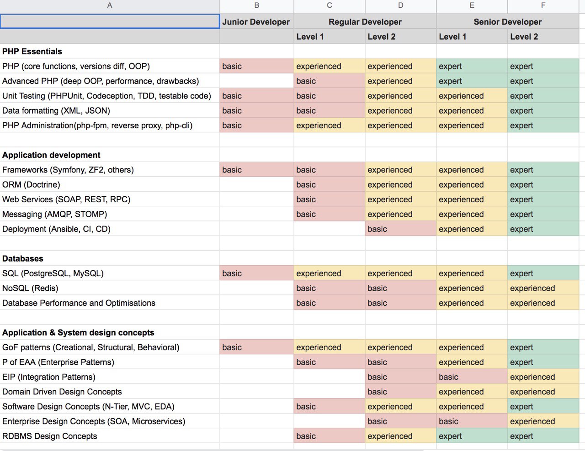Viewport: 585px width, 451px height.
Task: Click Junior 'basic' cell for PHP core functions
Action: (257, 66)
